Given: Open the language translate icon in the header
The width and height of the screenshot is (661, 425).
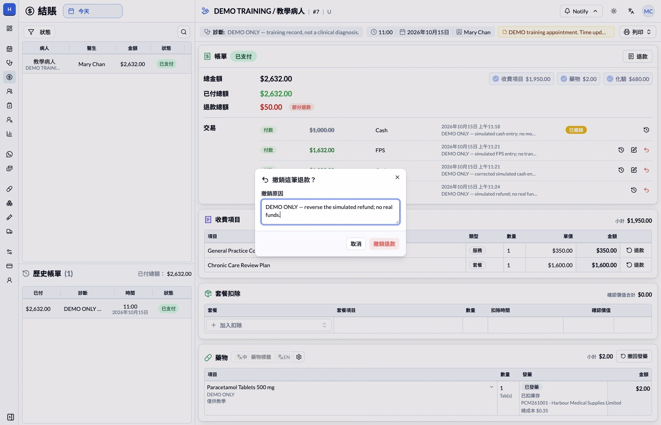Looking at the screenshot, I should [631, 11].
